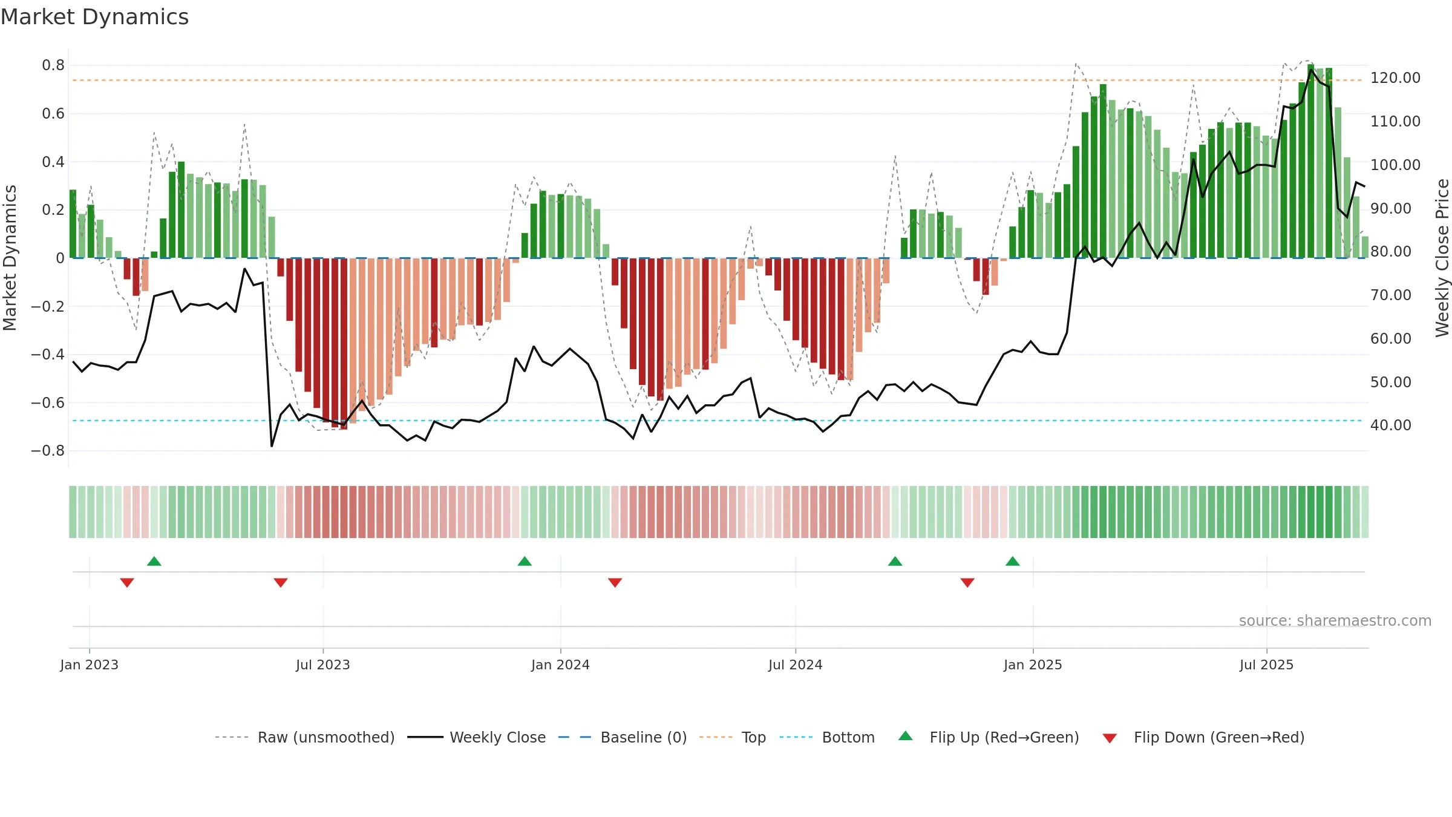Click the 80.00 price axis tick label

click(1391, 251)
